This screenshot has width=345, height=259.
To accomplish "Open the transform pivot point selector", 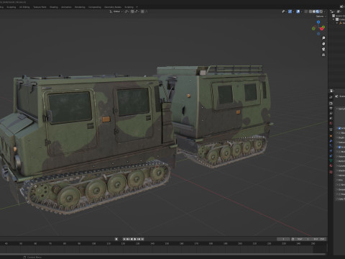I will click(x=126, y=12).
